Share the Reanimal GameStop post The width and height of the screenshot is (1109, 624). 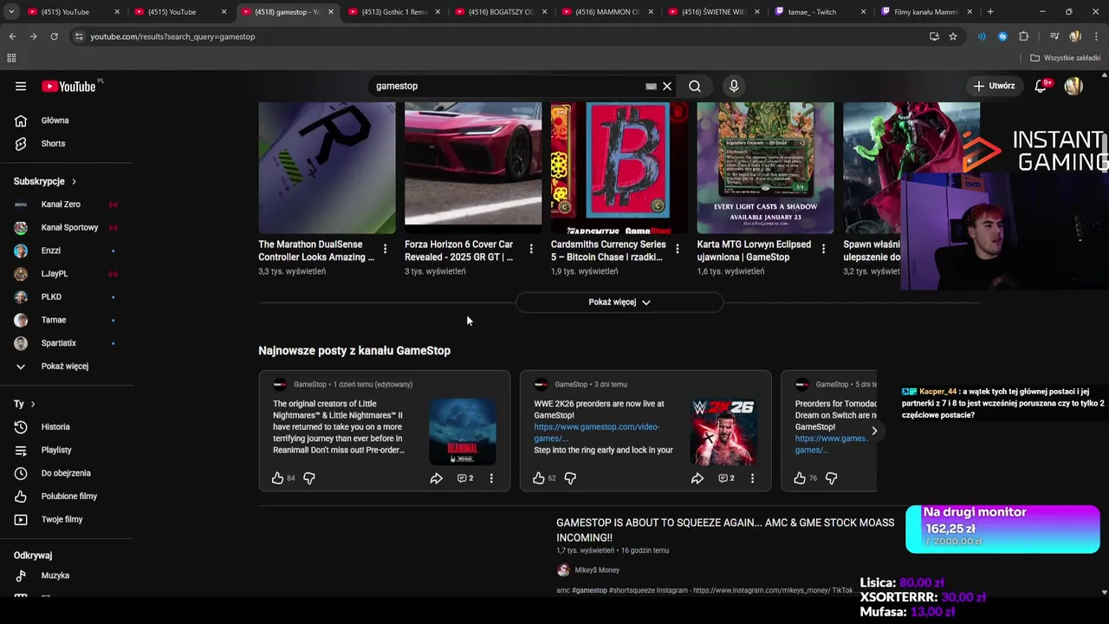tap(437, 478)
